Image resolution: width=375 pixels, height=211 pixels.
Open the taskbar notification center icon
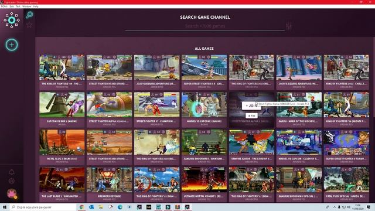[369, 207]
